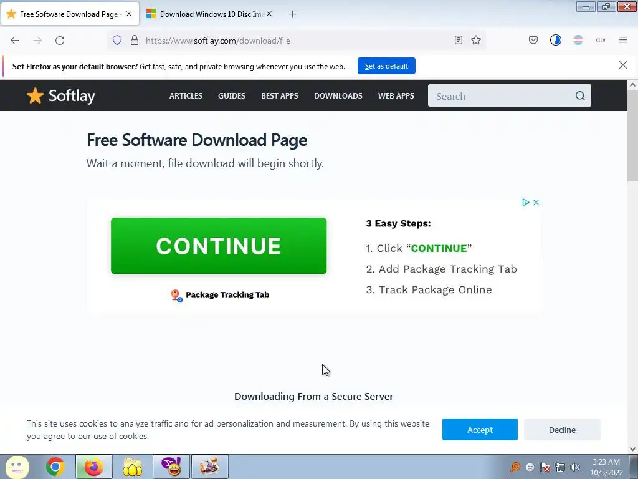Click the green CONTINUE text in steps
The height and width of the screenshot is (479, 638).
(x=439, y=248)
